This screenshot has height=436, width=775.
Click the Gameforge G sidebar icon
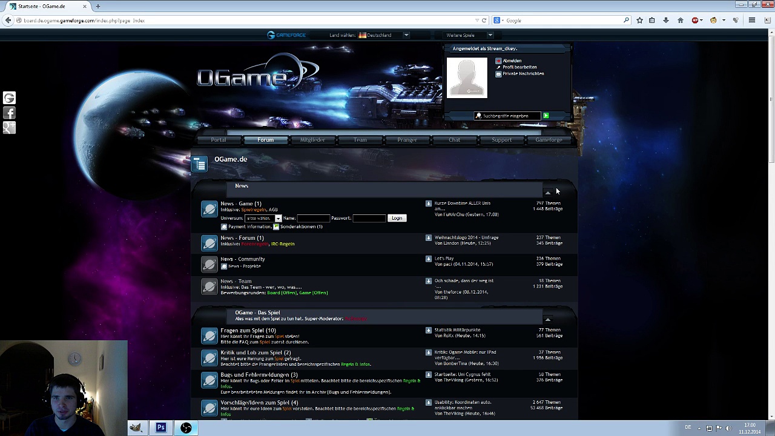(9, 98)
